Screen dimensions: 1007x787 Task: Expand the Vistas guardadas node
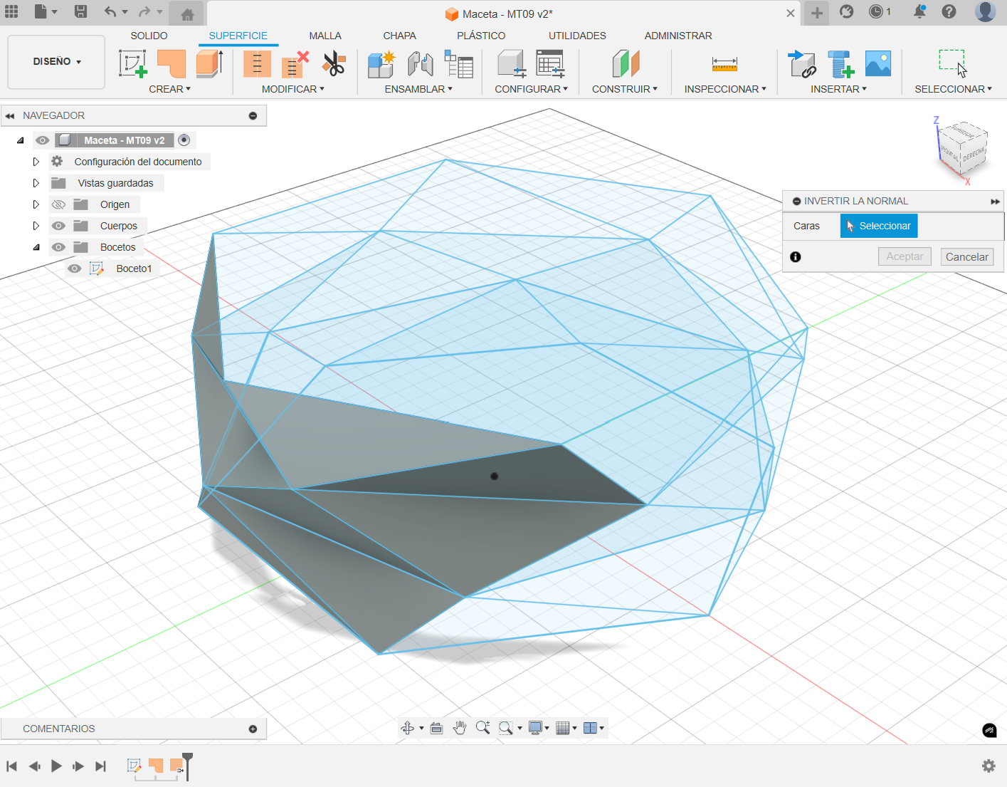pos(36,183)
